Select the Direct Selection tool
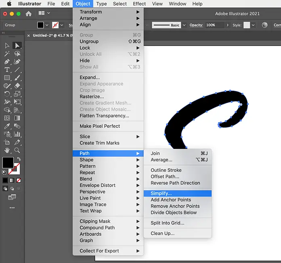The height and width of the screenshot is (263, 281). (x=17, y=46)
